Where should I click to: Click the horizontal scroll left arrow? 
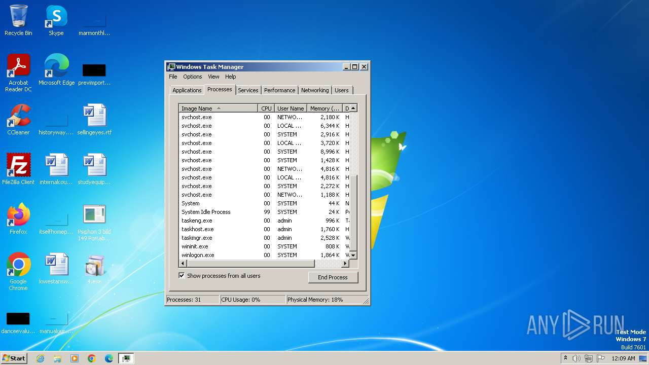(183, 264)
